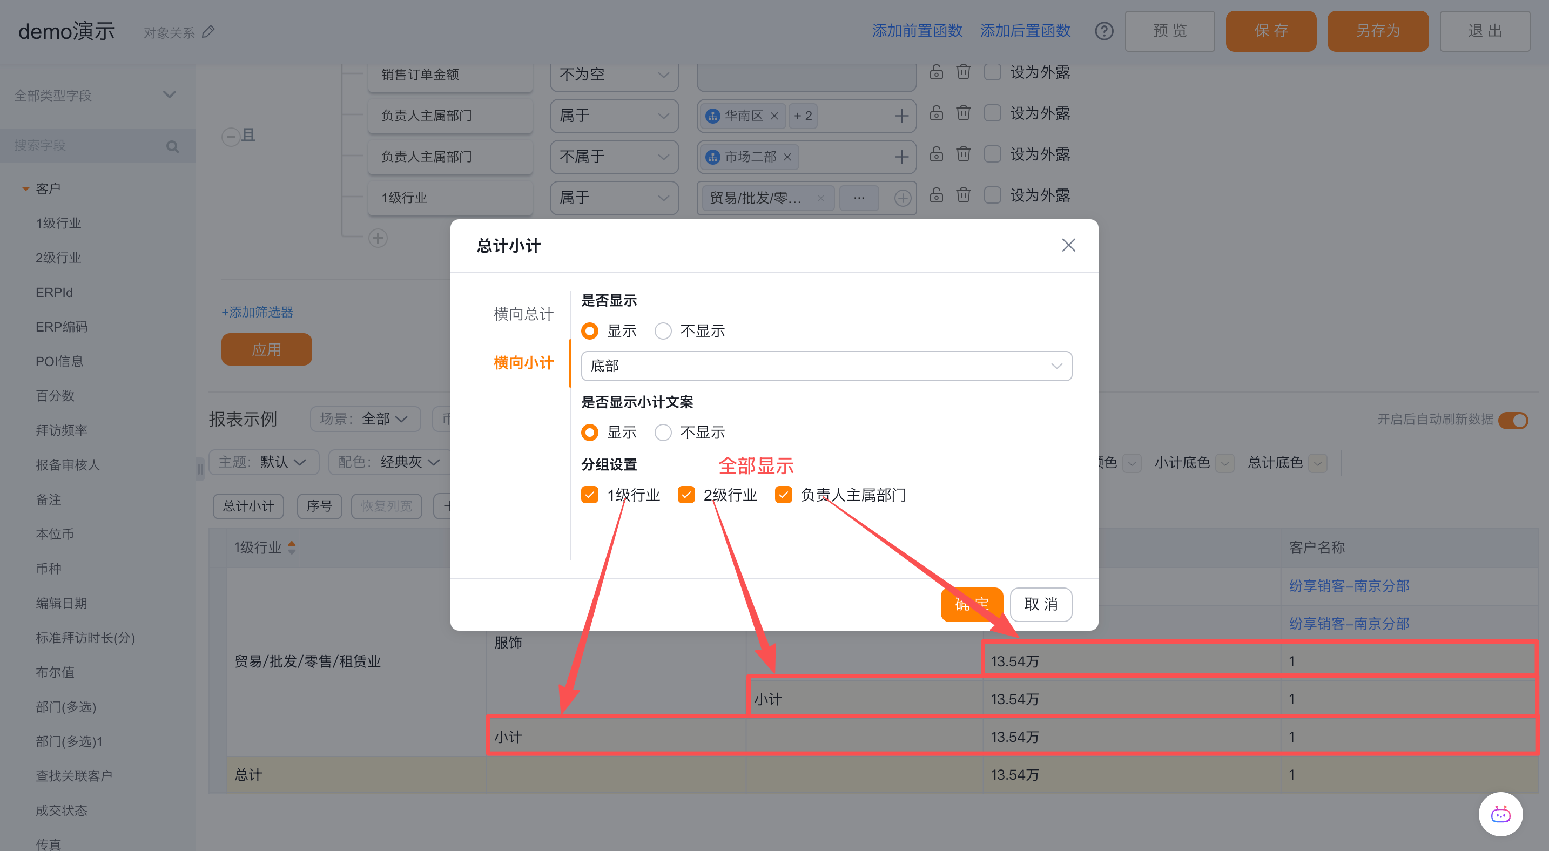Toggle the auto refresh data switch
This screenshot has height=851, width=1549.
pyautogui.click(x=1513, y=420)
